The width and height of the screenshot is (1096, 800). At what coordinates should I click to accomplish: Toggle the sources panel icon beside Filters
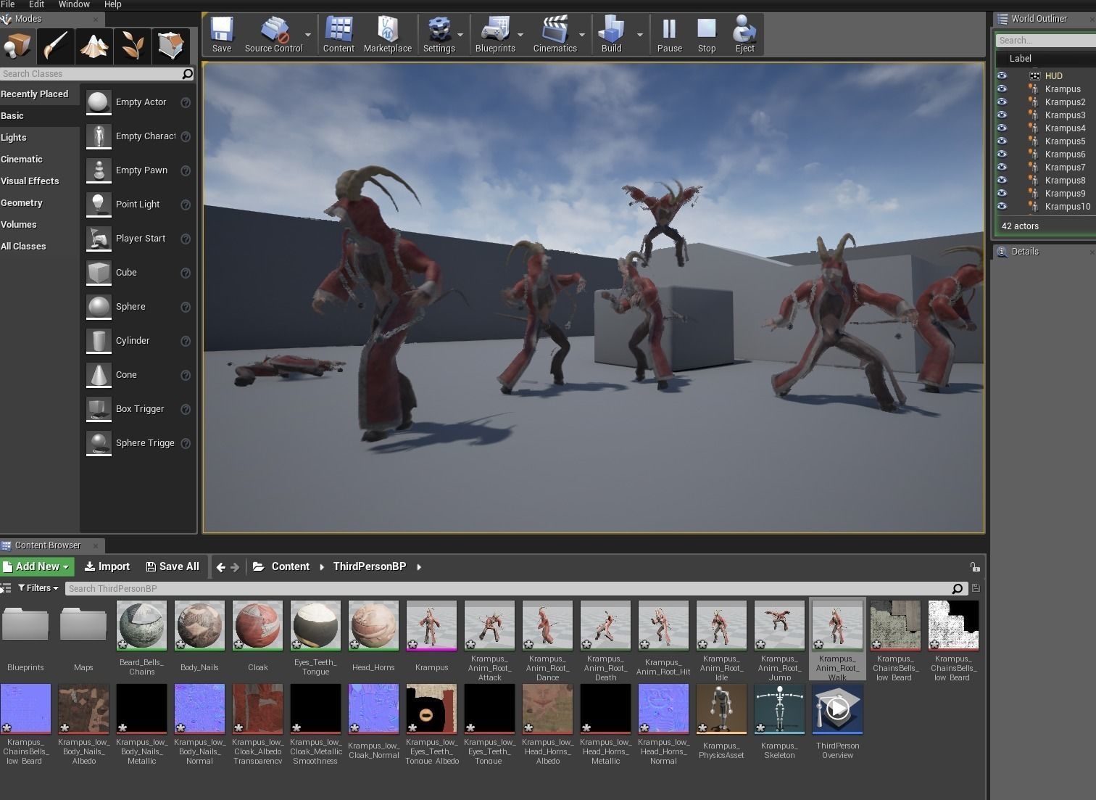(6, 588)
